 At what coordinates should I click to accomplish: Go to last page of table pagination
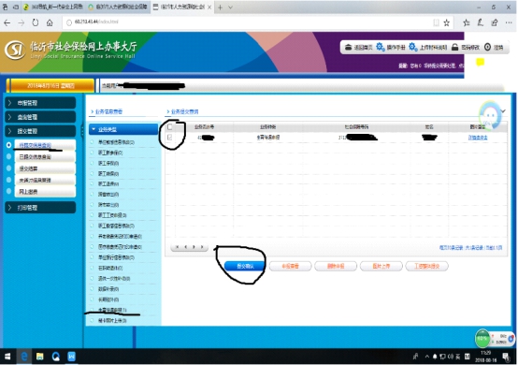[x=202, y=247]
